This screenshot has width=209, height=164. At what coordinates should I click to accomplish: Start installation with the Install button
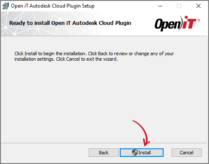[142, 153]
